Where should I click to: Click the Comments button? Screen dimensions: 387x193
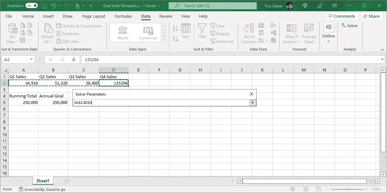click(342, 16)
